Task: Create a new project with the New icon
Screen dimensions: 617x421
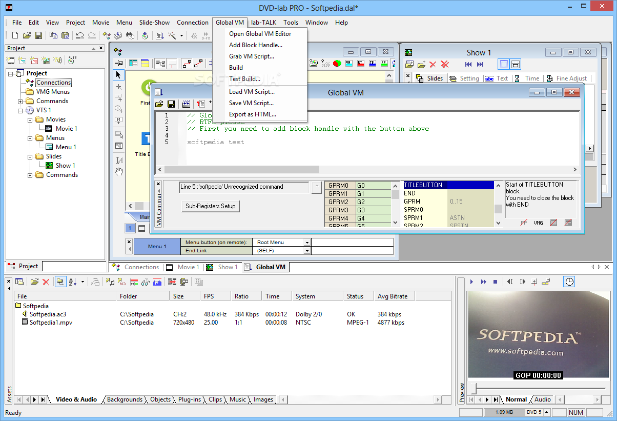Action: click(15, 35)
